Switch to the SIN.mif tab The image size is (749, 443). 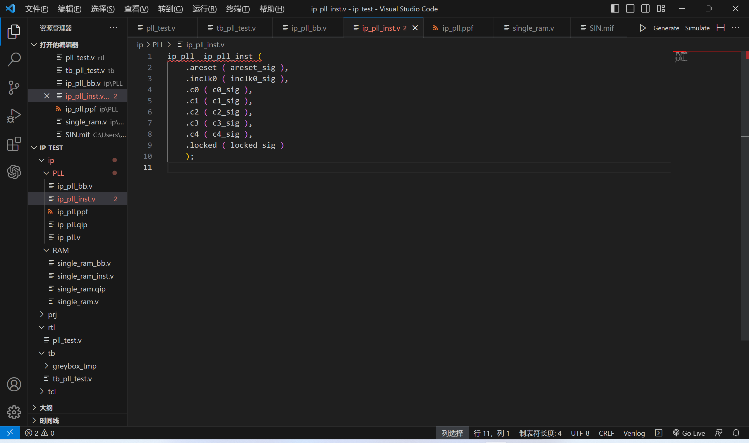(598, 28)
